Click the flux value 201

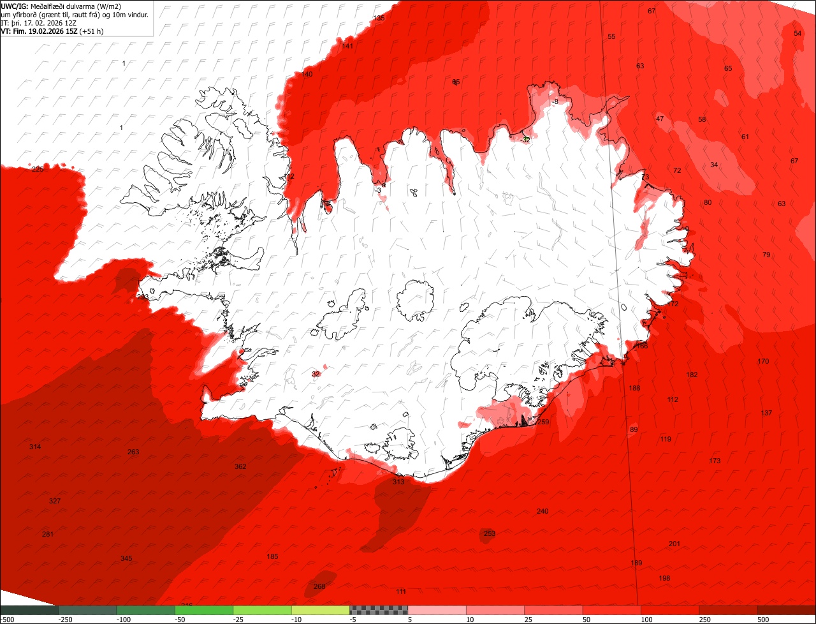[x=674, y=544]
